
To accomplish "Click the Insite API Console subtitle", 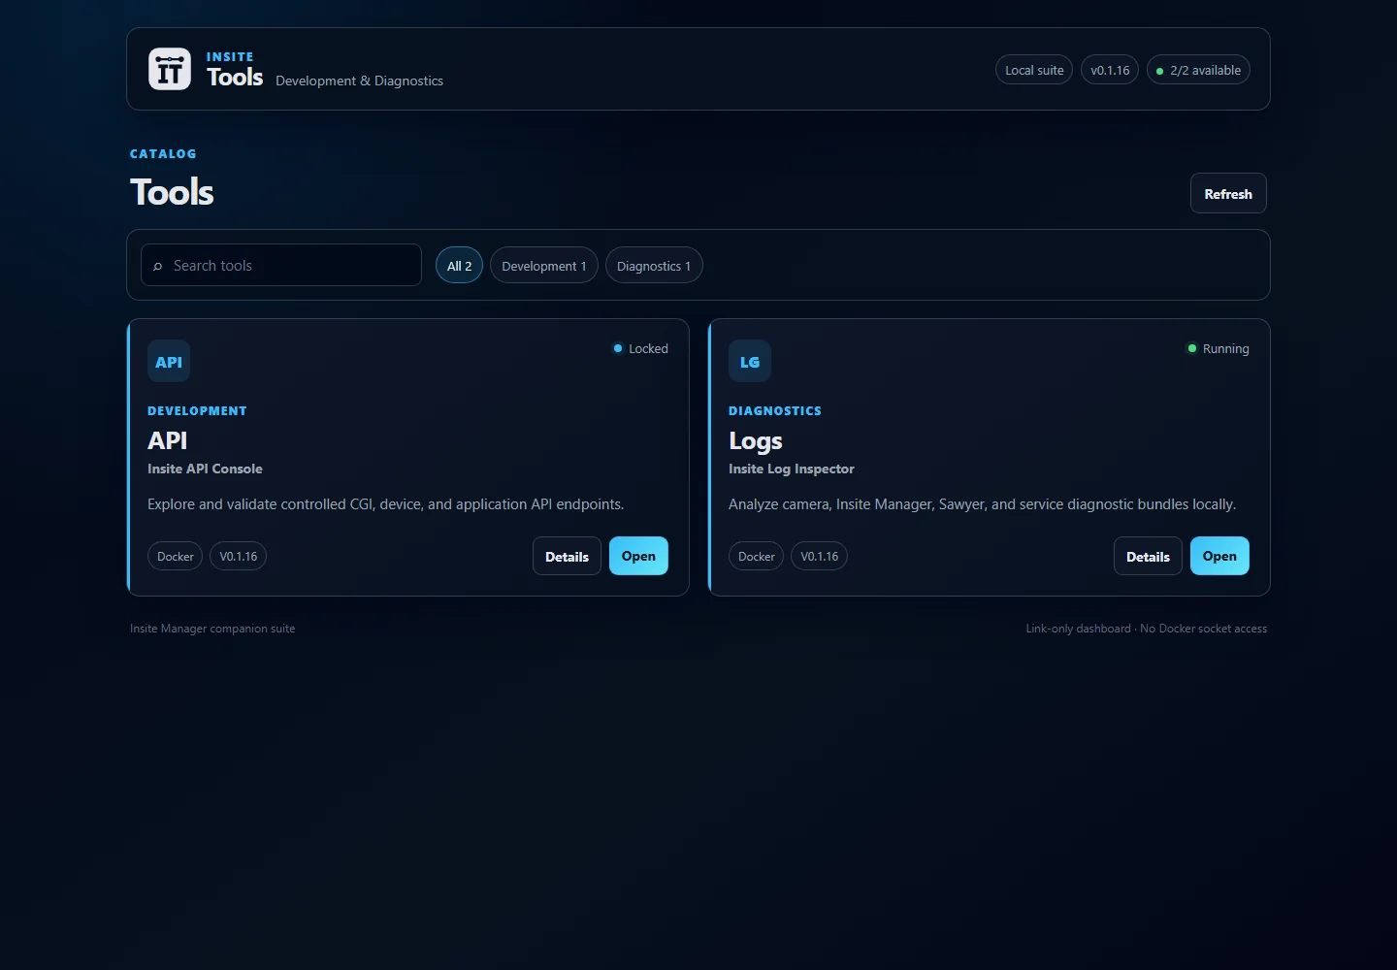I will [205, 469].
